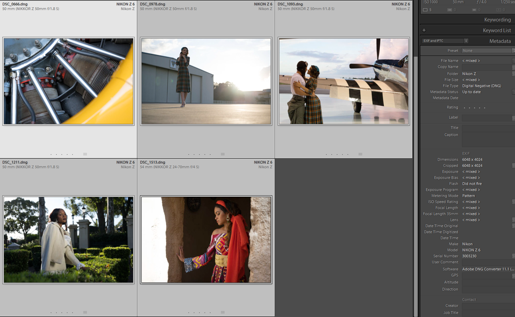
Task: Click 'Pattern' metering mode value
Action: coord(468,196)
